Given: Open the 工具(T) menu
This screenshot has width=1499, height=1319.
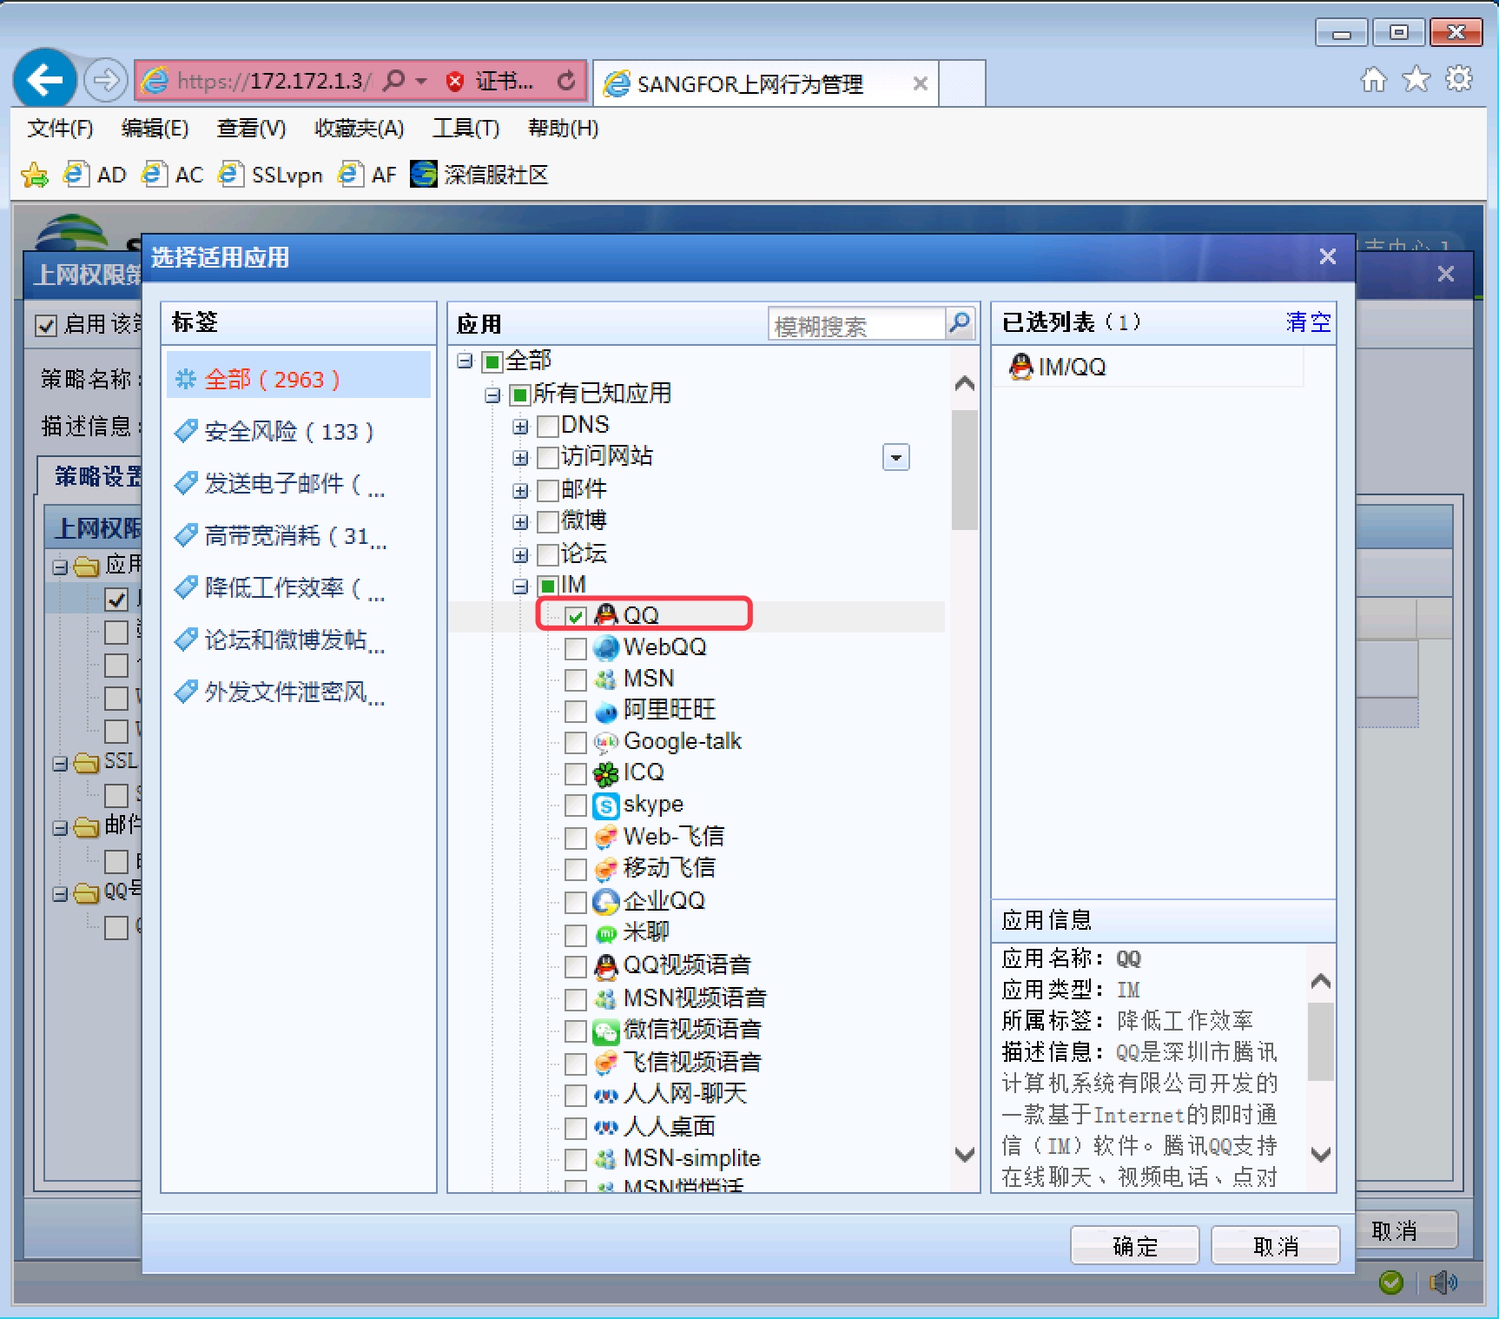Looking at the screenshot, I should (x=466, y=129).
